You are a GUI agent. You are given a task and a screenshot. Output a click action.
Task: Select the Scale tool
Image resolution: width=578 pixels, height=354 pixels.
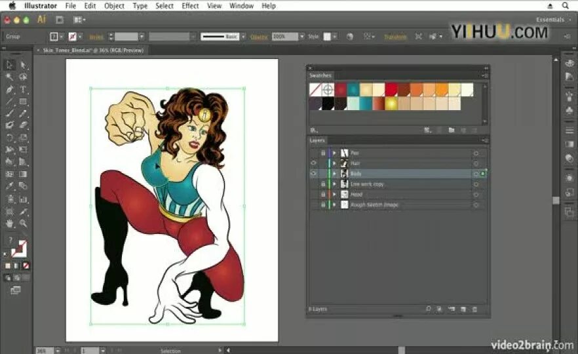pos(23,138)
